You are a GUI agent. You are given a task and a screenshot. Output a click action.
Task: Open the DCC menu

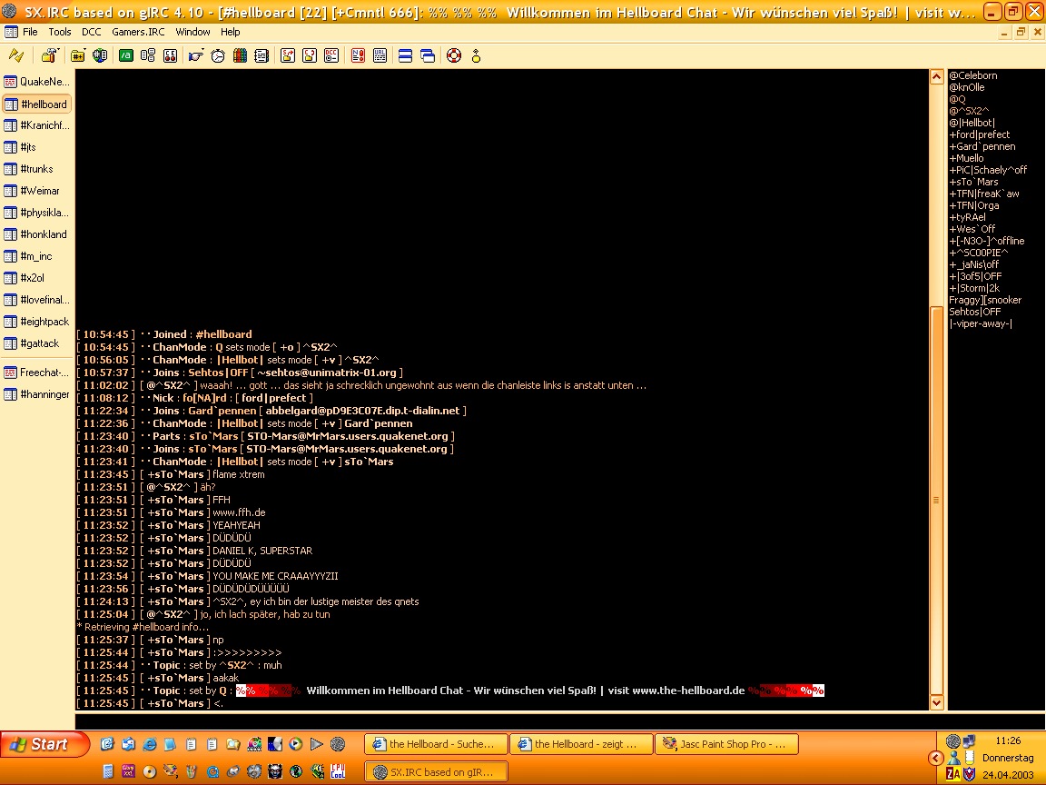(91, 32)
